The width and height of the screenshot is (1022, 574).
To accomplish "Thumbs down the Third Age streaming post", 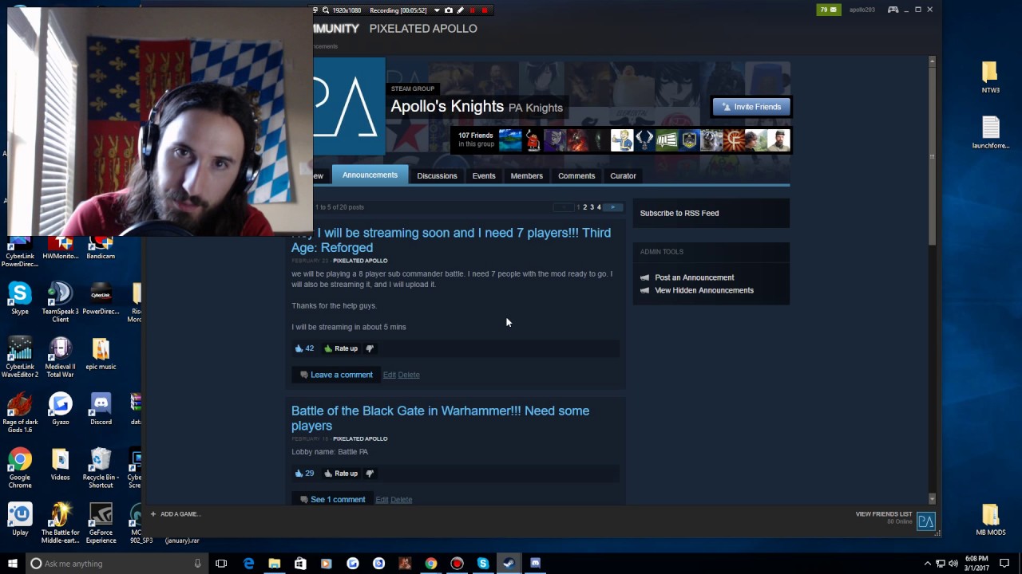I will [370, 349].
